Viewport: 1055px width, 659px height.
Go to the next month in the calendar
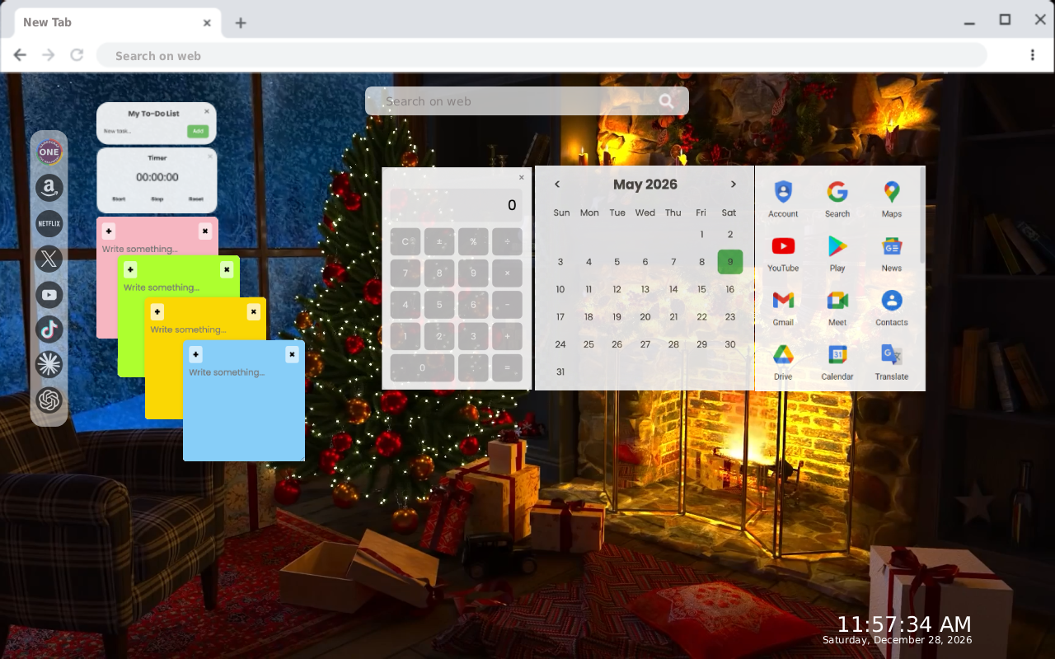733,185
